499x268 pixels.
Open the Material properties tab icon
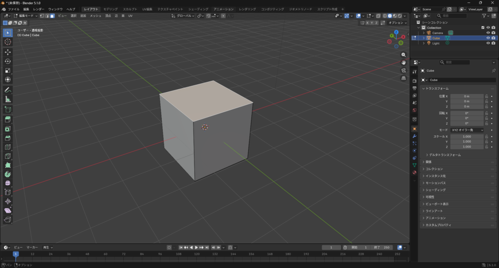point(414,172)
